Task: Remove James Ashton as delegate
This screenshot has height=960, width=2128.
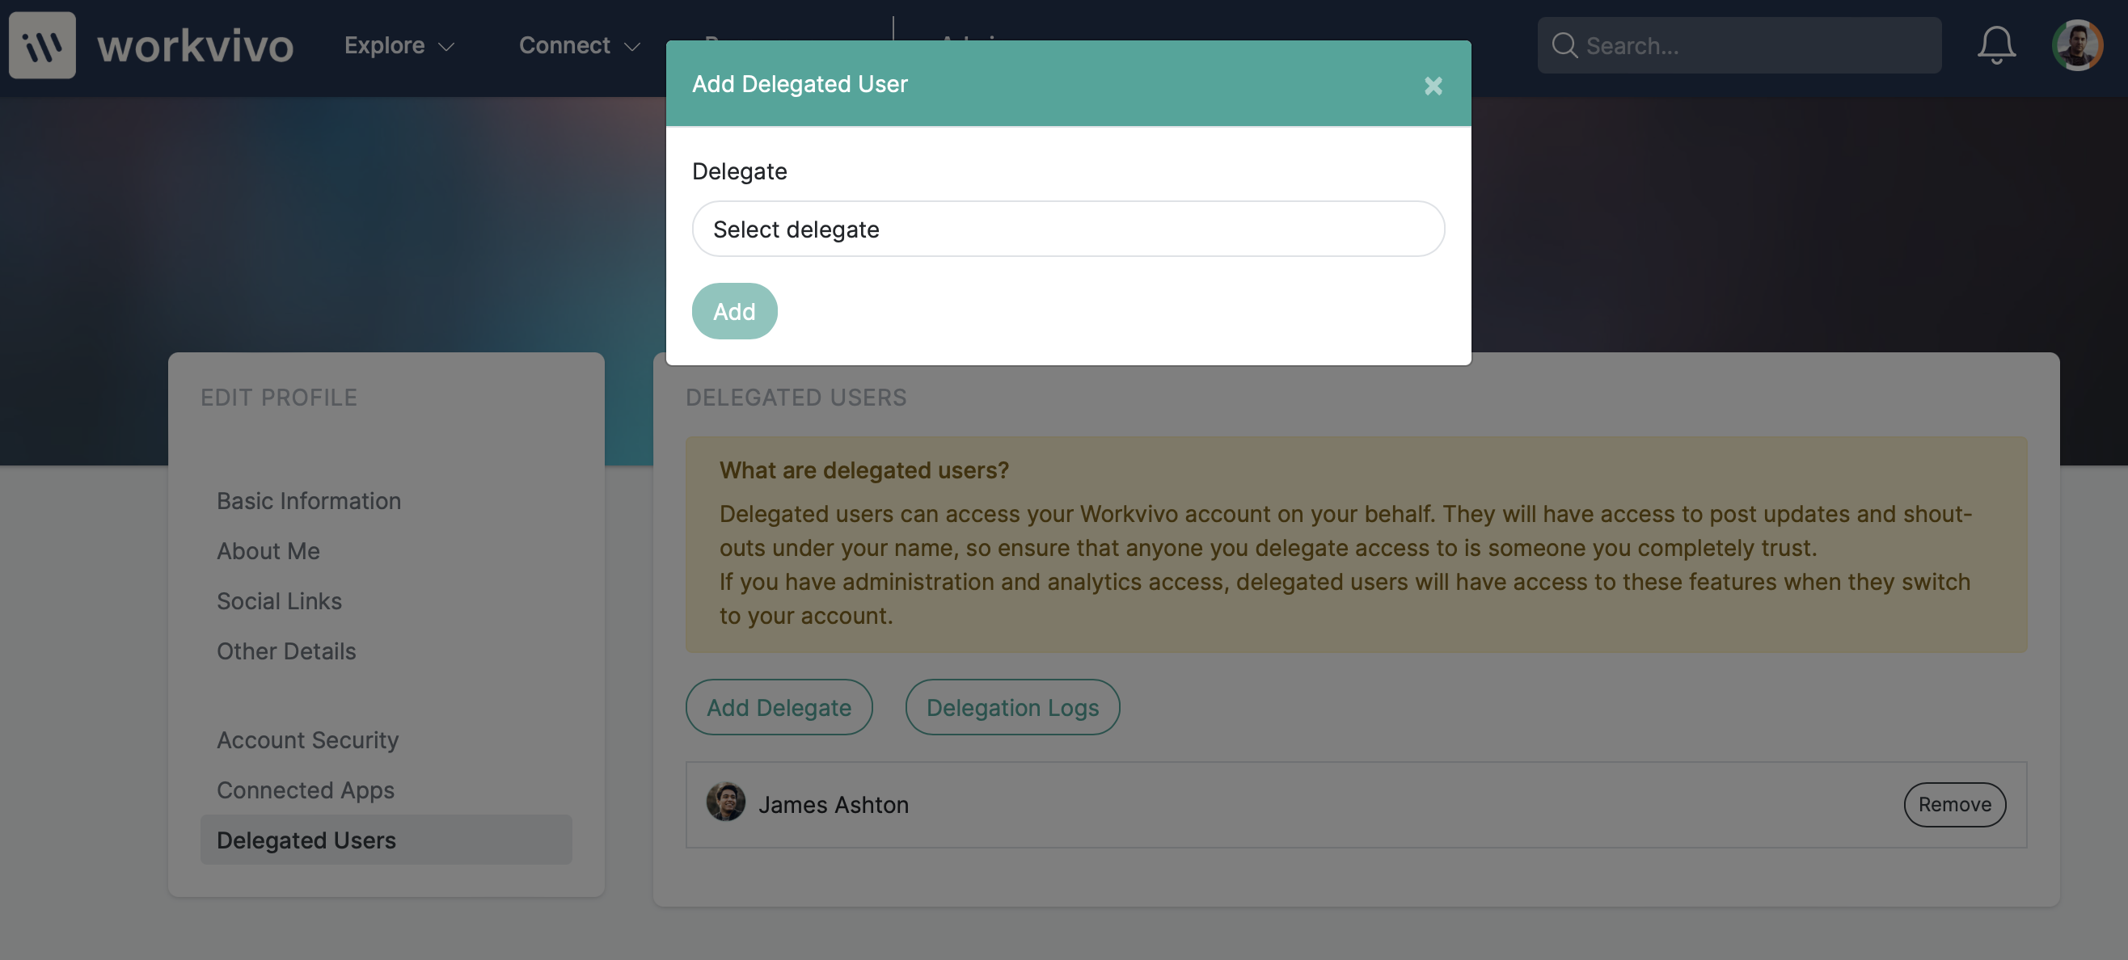Action: tap(1953, 805)
